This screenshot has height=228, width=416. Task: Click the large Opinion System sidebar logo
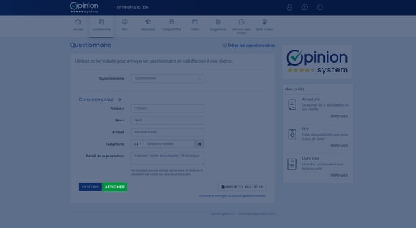(x=317, y=62)
